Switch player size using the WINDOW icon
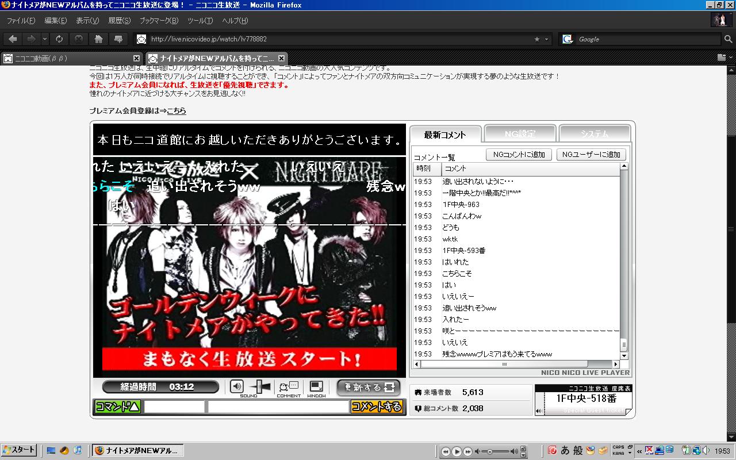736x460 pixels. tap(316, 386)
